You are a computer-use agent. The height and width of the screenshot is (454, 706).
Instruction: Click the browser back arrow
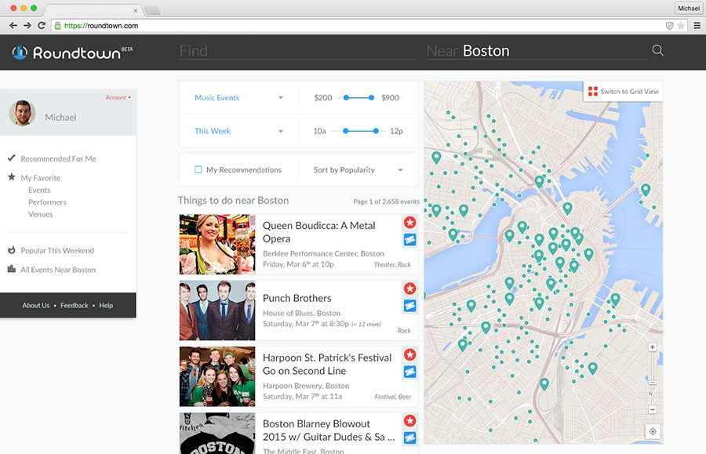[13, 26]
